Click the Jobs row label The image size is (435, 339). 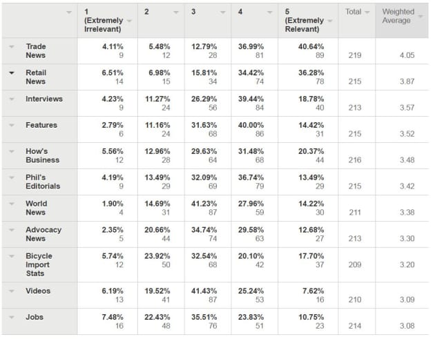pyautogui.click(x=35, y=317)
